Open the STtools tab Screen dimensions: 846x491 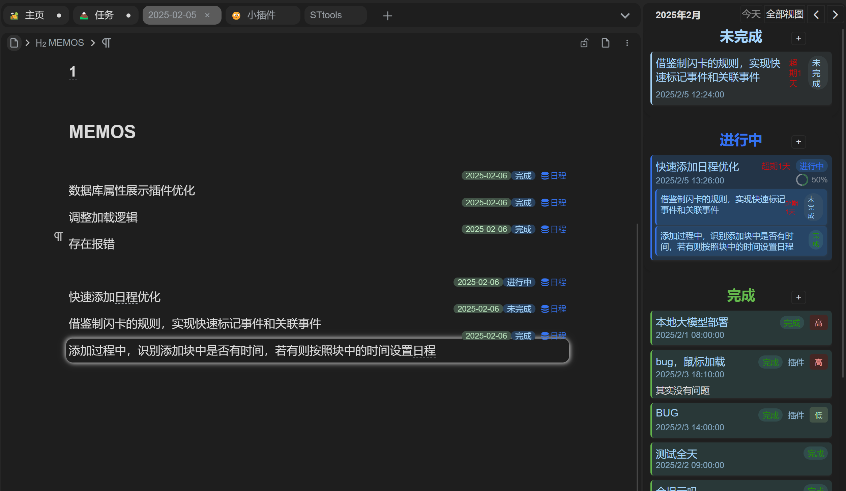point(326,15)
